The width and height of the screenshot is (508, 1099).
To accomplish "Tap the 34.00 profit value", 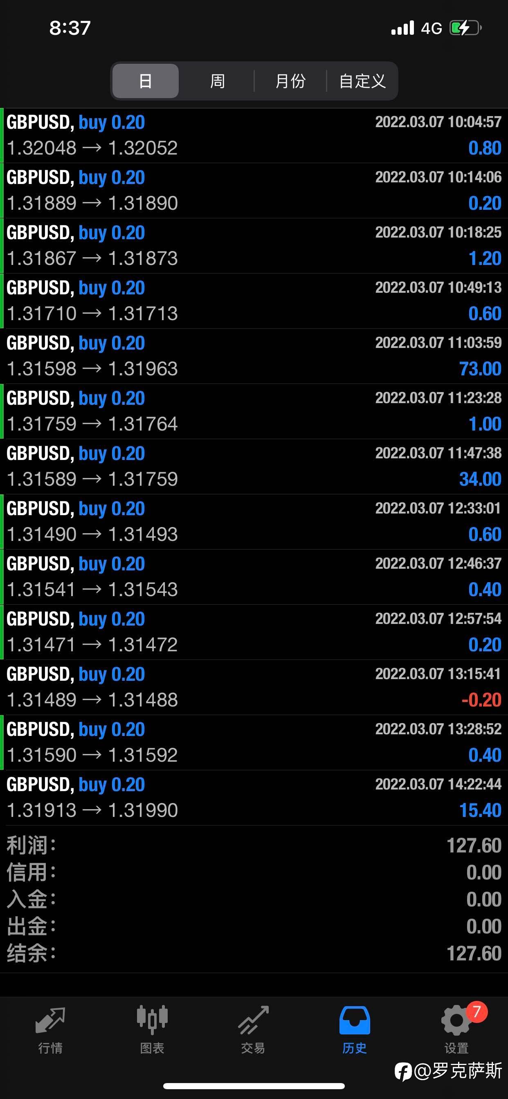I will tap(480, 479).
